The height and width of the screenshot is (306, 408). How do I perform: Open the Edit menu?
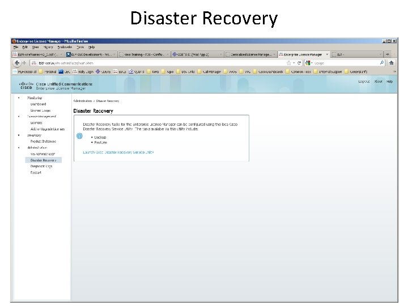pos(25,47)
